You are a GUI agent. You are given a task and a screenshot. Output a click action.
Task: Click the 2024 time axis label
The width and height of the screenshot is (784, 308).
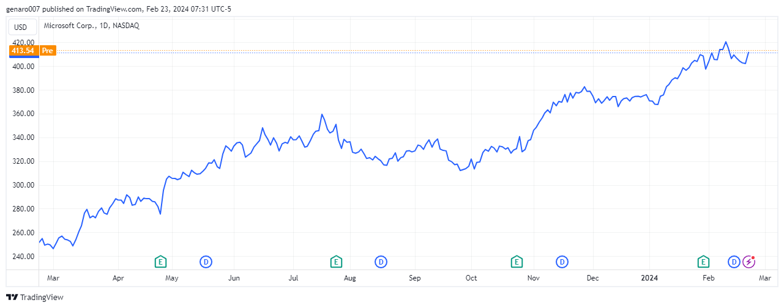click(649, 279)
